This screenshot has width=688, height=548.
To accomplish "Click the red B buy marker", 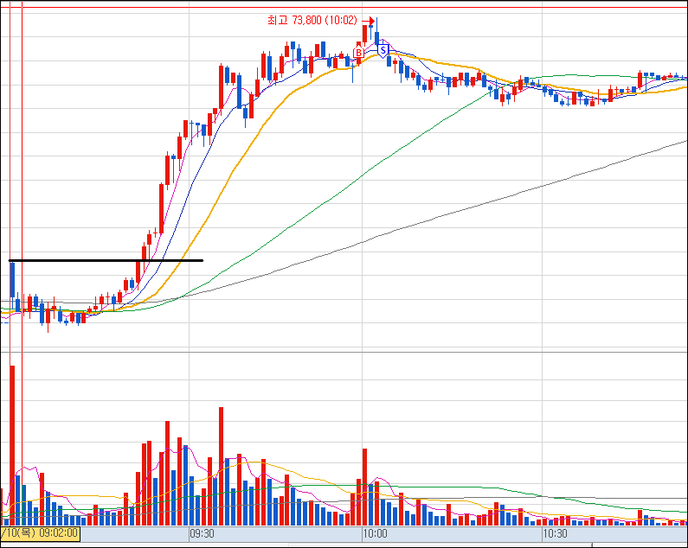I will [x=359, y=53].
